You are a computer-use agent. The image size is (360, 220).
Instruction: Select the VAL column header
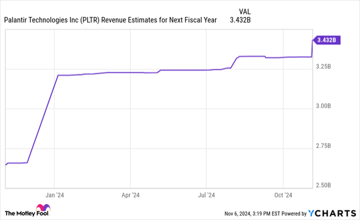[x=245, y=11]
